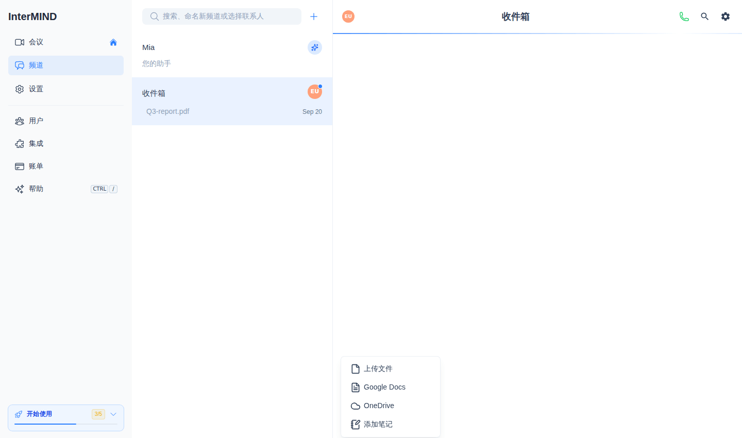Open 设置 in the sidebar
742x438 pixels.
(x=66, y=89)
